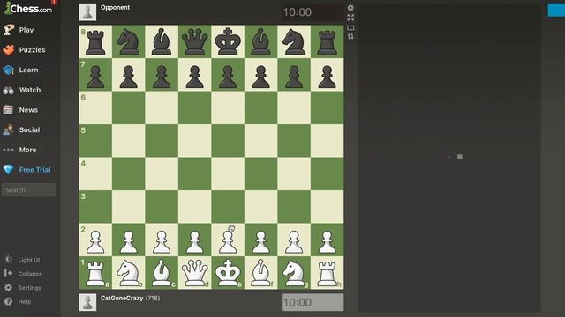565x317 pixels.
Task: Open the CatGoneCrazy avatar
Action: tap(87, 302)
